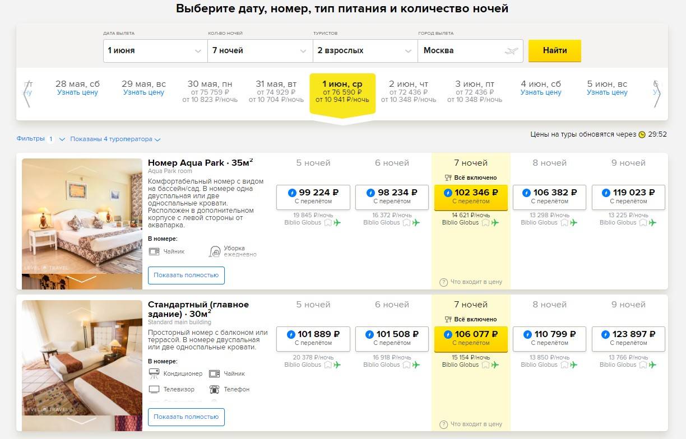This screenshot has height=439, width=686.
Task: Expand 'Показаны 4 туроператора' list
Action: click(115, 139)
